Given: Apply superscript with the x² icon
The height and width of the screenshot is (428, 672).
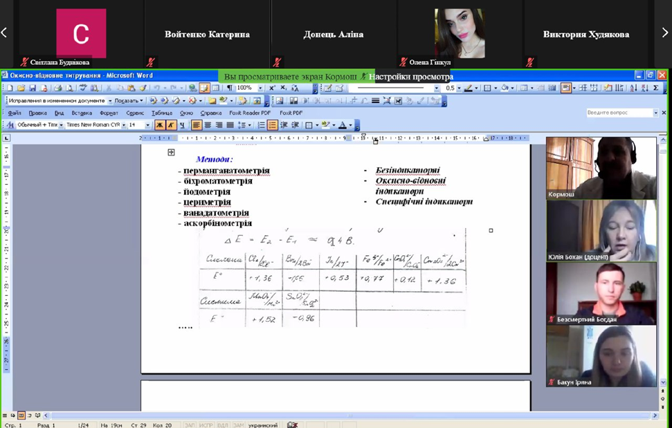Looking at the screenshot, I should point(271,89).
